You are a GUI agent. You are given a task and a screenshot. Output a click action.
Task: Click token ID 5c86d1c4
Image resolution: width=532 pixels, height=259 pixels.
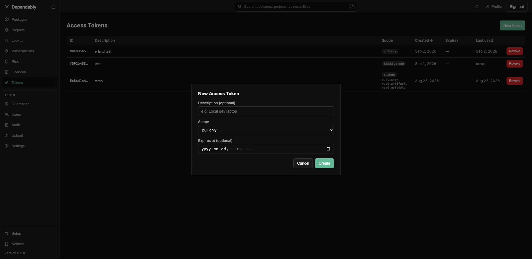[79, 81]
